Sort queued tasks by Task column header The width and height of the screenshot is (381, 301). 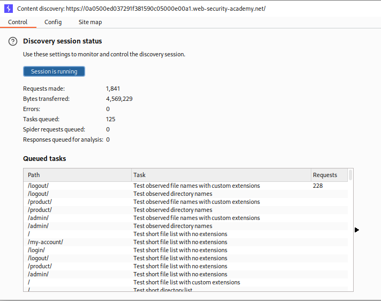pos(221,175)
